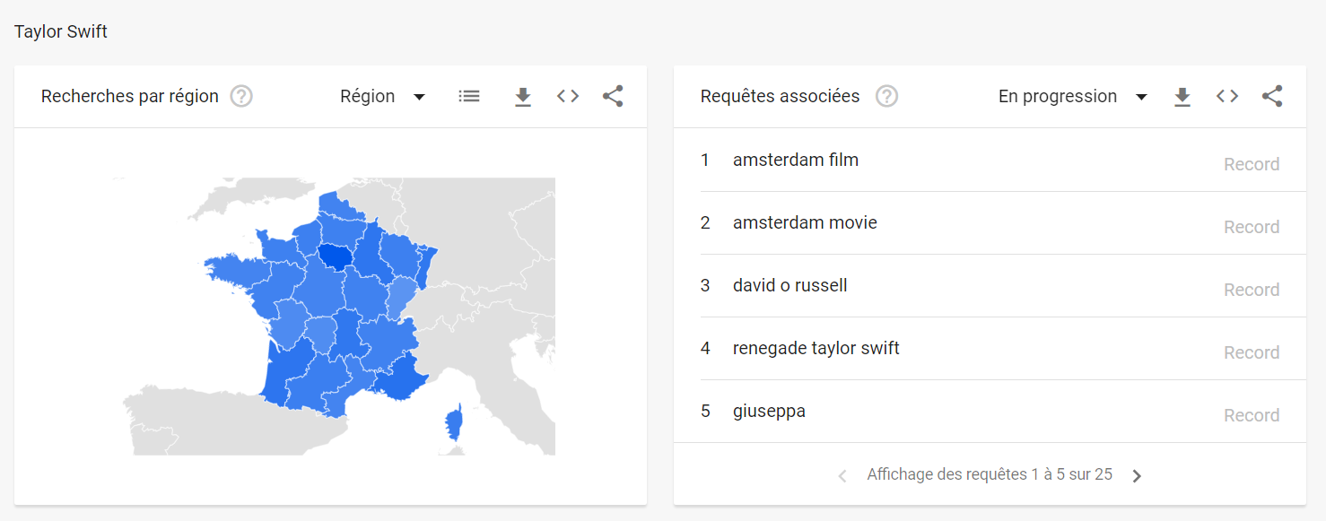This screenshot has width=1326, height=521.
Task: Open the help tooltip for Recherches par région
Action: pyautogui.click(x=240, y=96)
